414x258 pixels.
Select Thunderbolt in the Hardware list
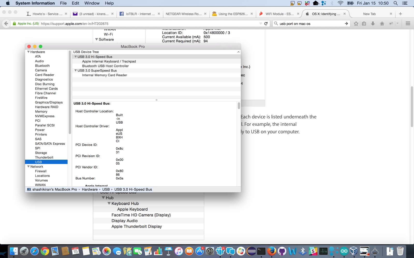(x=44, y=157)
